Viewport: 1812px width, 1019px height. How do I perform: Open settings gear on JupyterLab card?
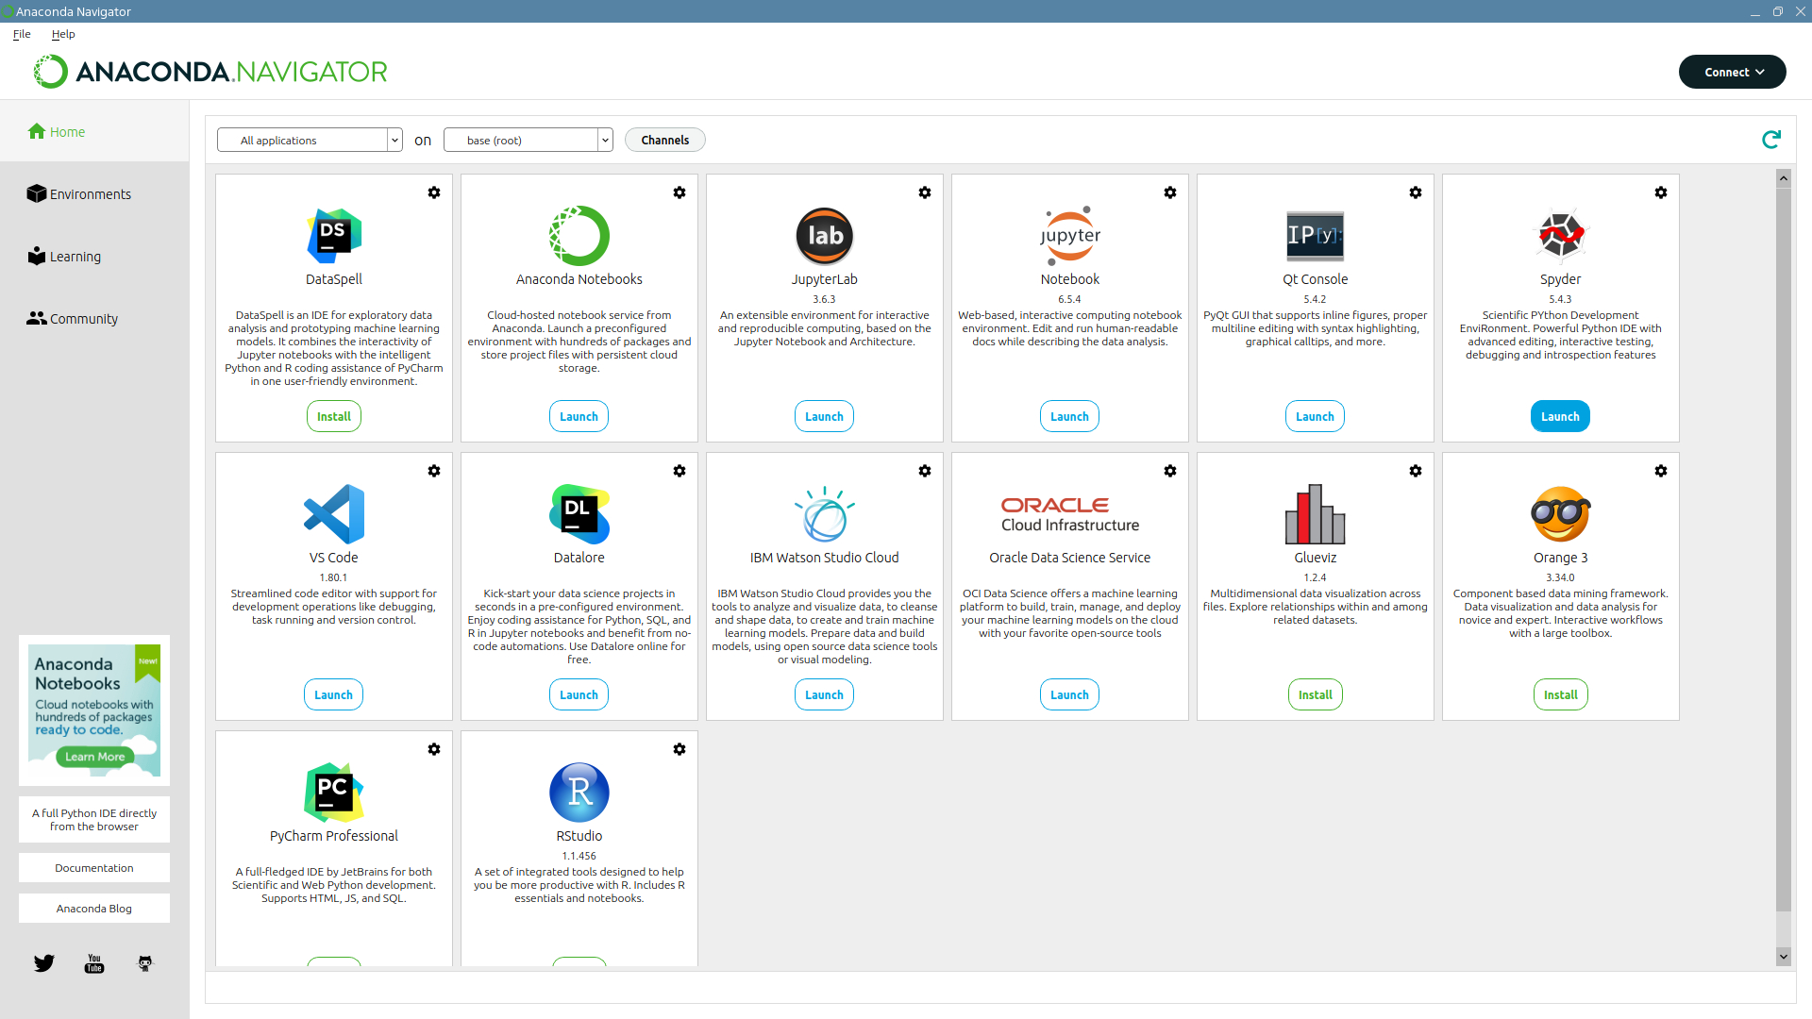pyautogui.click(x=925, y=192)
